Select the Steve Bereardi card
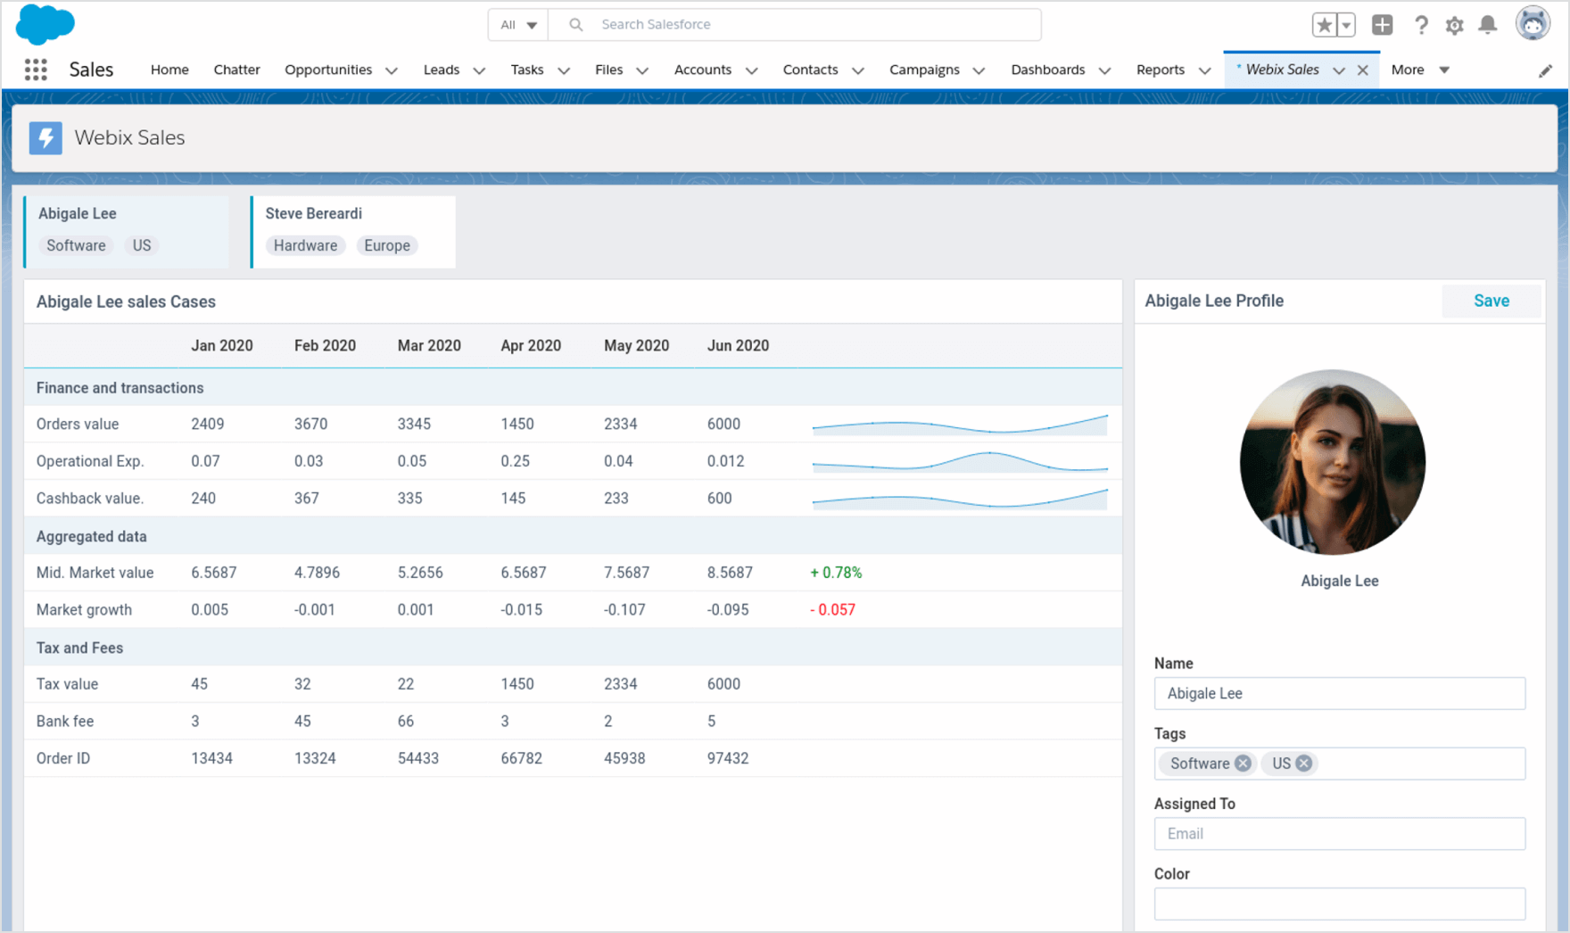This screenshot has height=933, width=1570. [353, 232]
